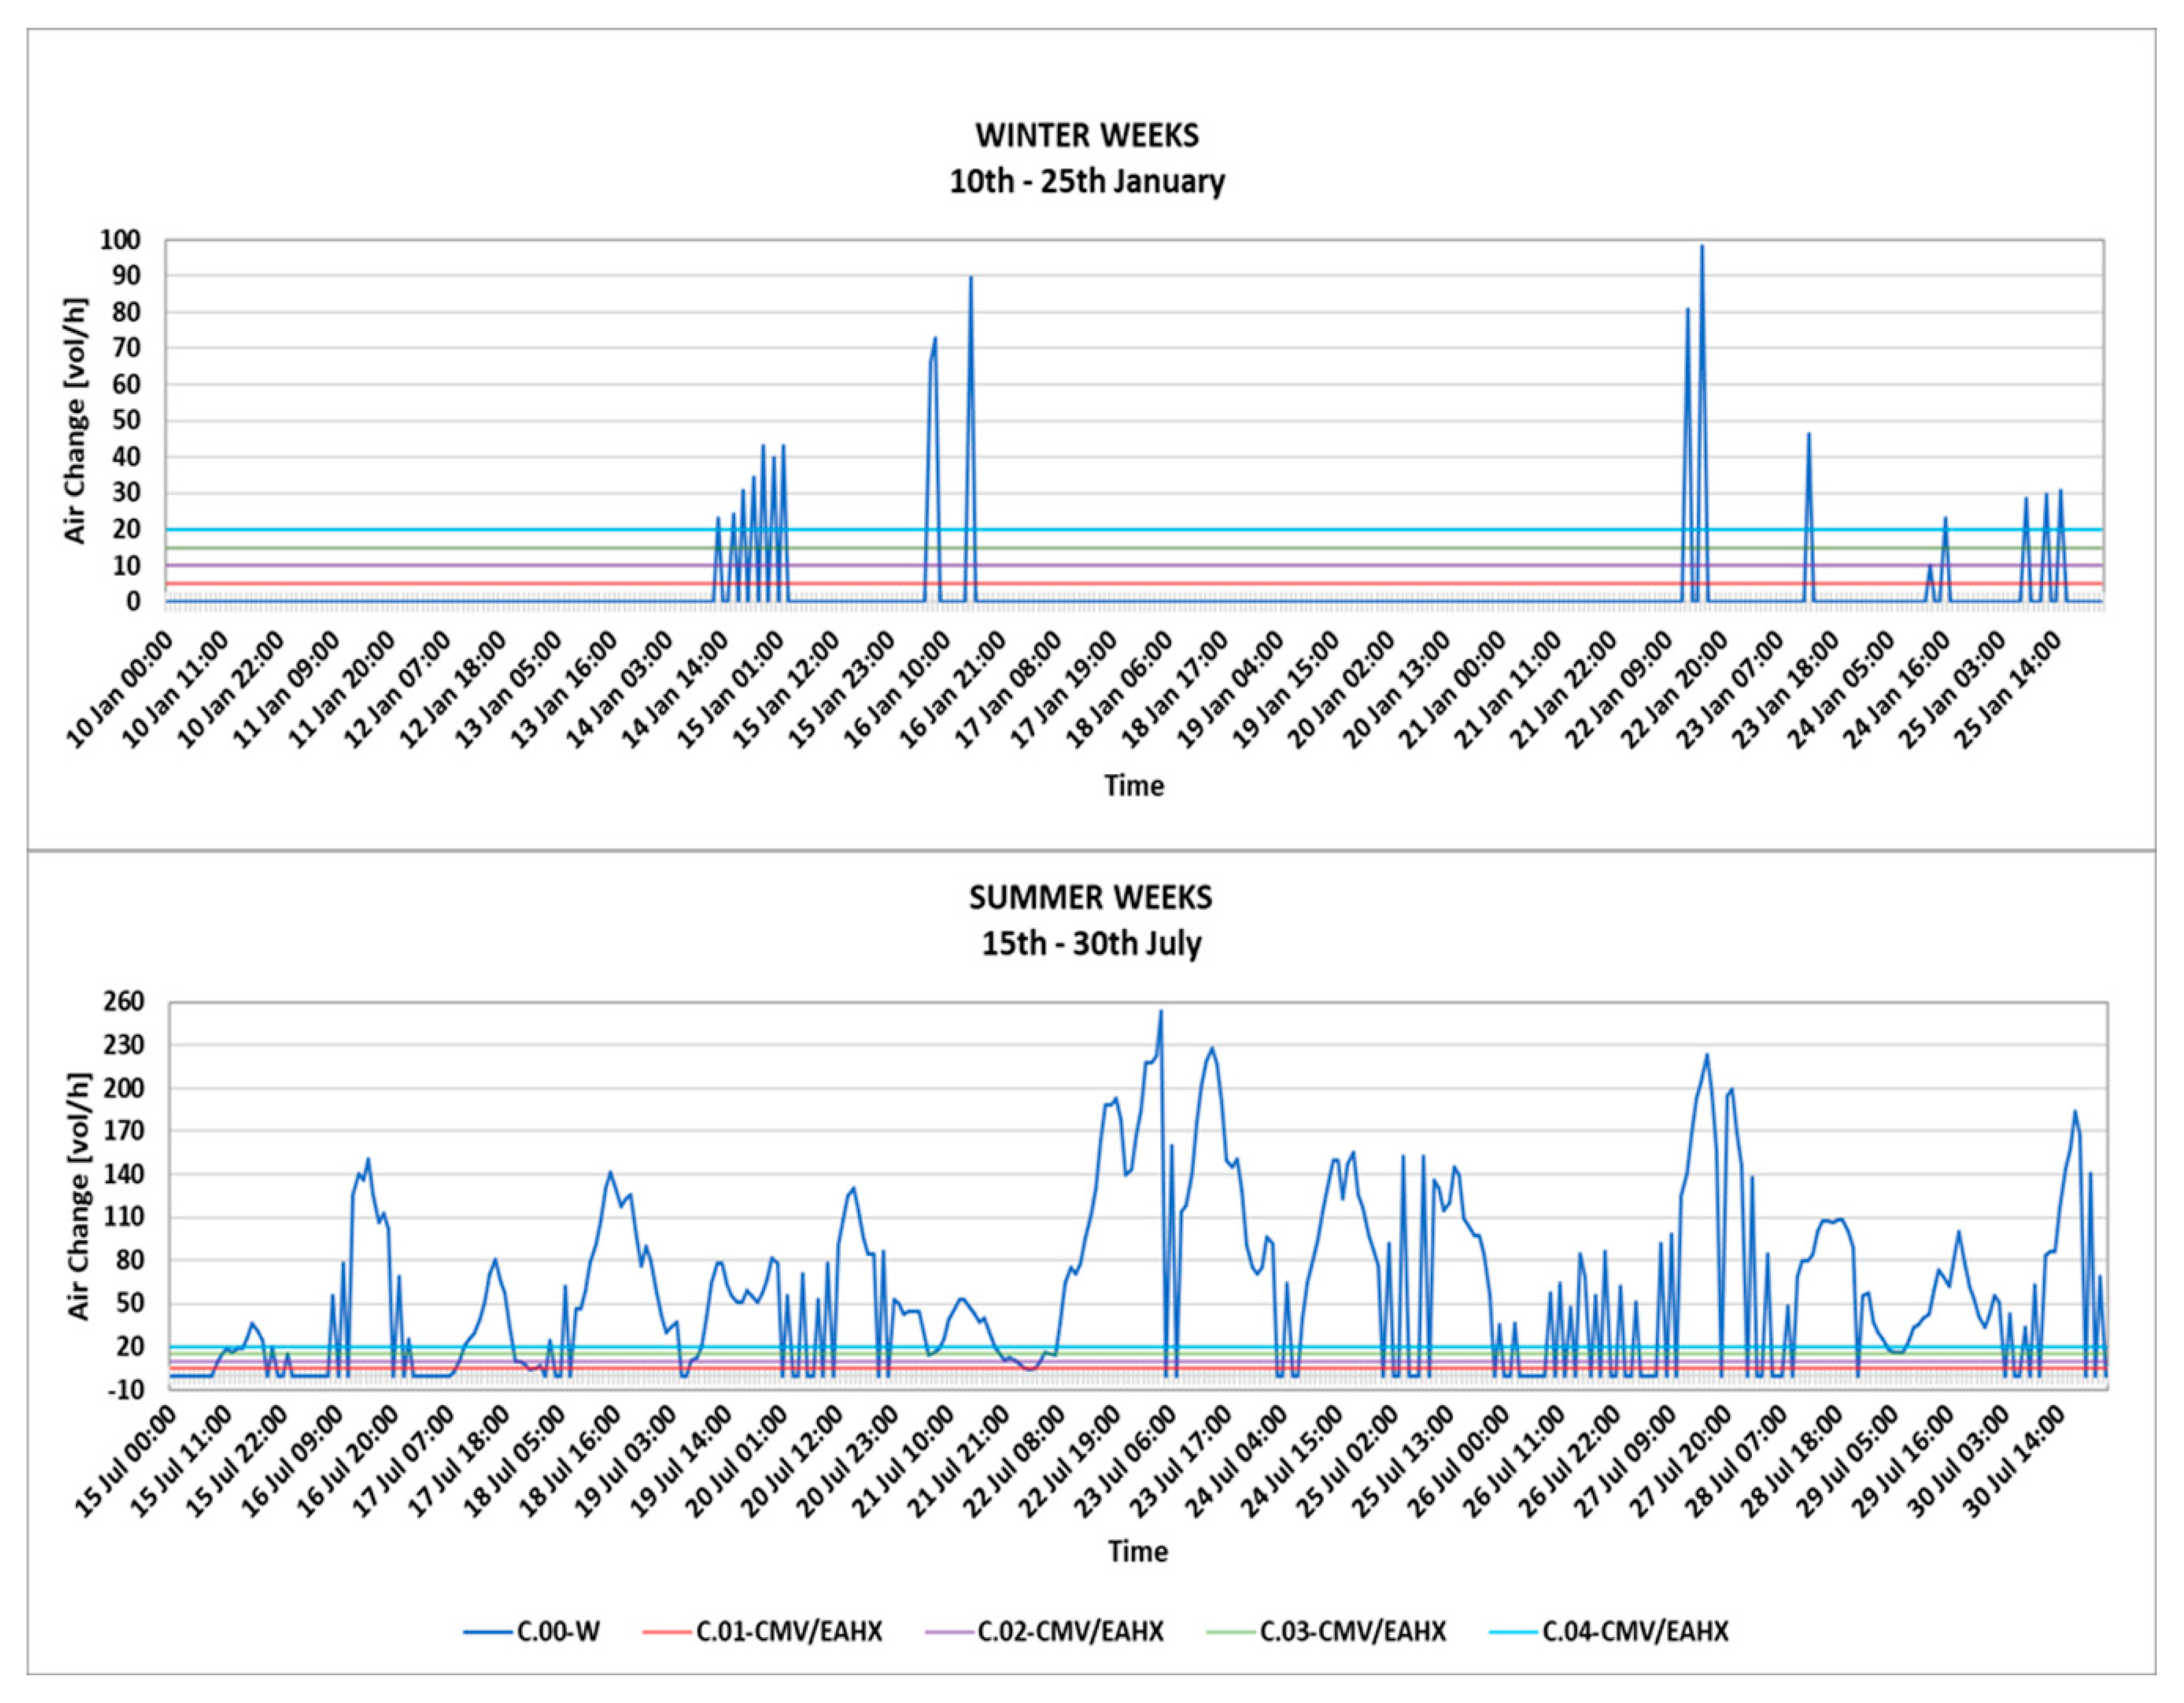2184x1703 pixels.
Task: Click the C.00-W legend line swatch
Action: point(487,1632)
